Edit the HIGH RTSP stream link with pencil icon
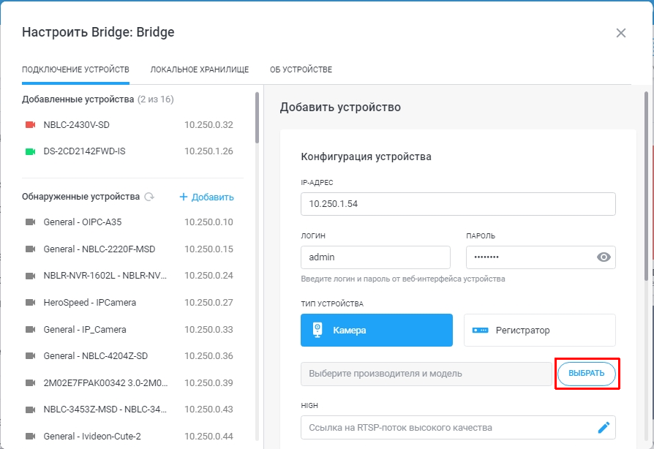This screenshot has height=449, width=654. (604, 427)
